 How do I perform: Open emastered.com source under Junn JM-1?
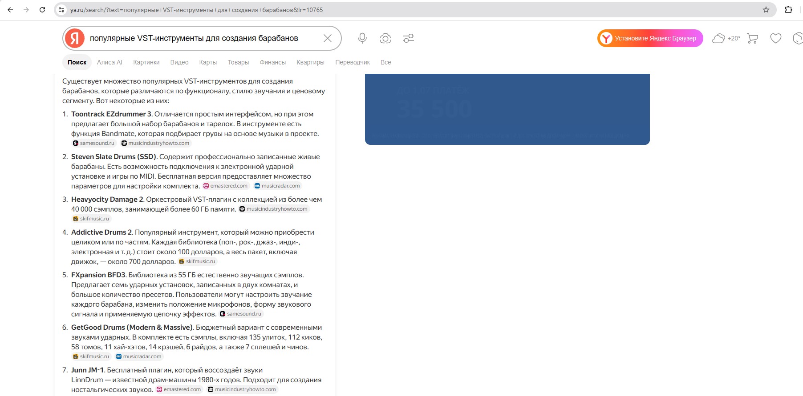tap(179, 389)
